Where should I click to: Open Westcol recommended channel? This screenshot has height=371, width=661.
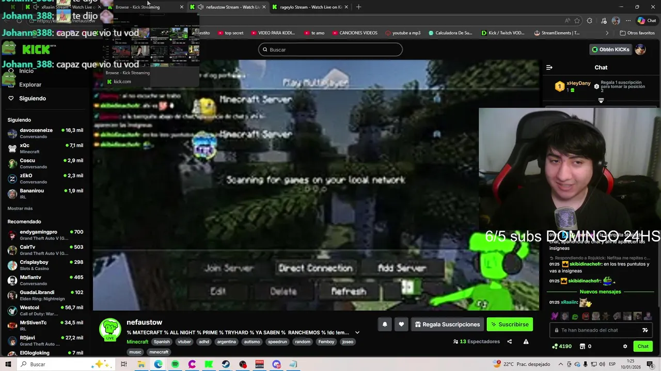click(45, 311)
